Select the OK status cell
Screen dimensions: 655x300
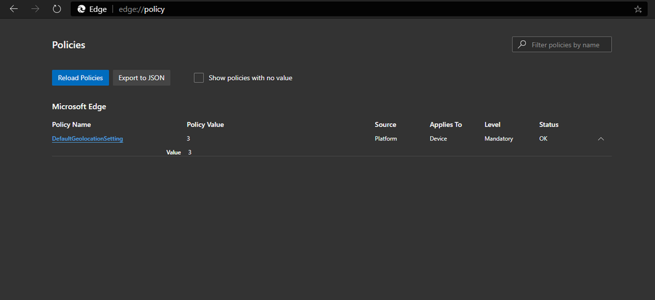tap(543, 139)
